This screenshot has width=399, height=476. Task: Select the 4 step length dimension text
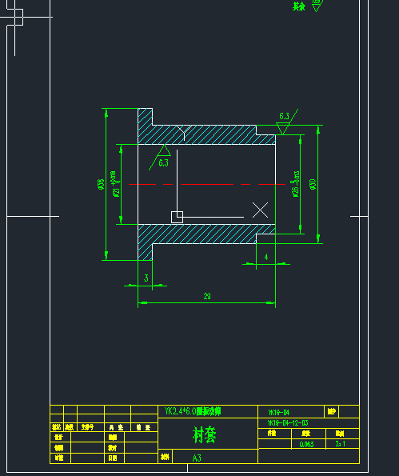(266, 257)
